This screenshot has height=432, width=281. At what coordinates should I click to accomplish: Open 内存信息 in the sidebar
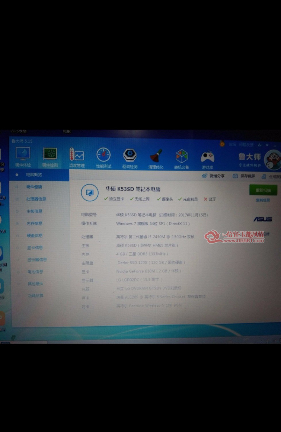pyautogui.click(x=34, y=223)
